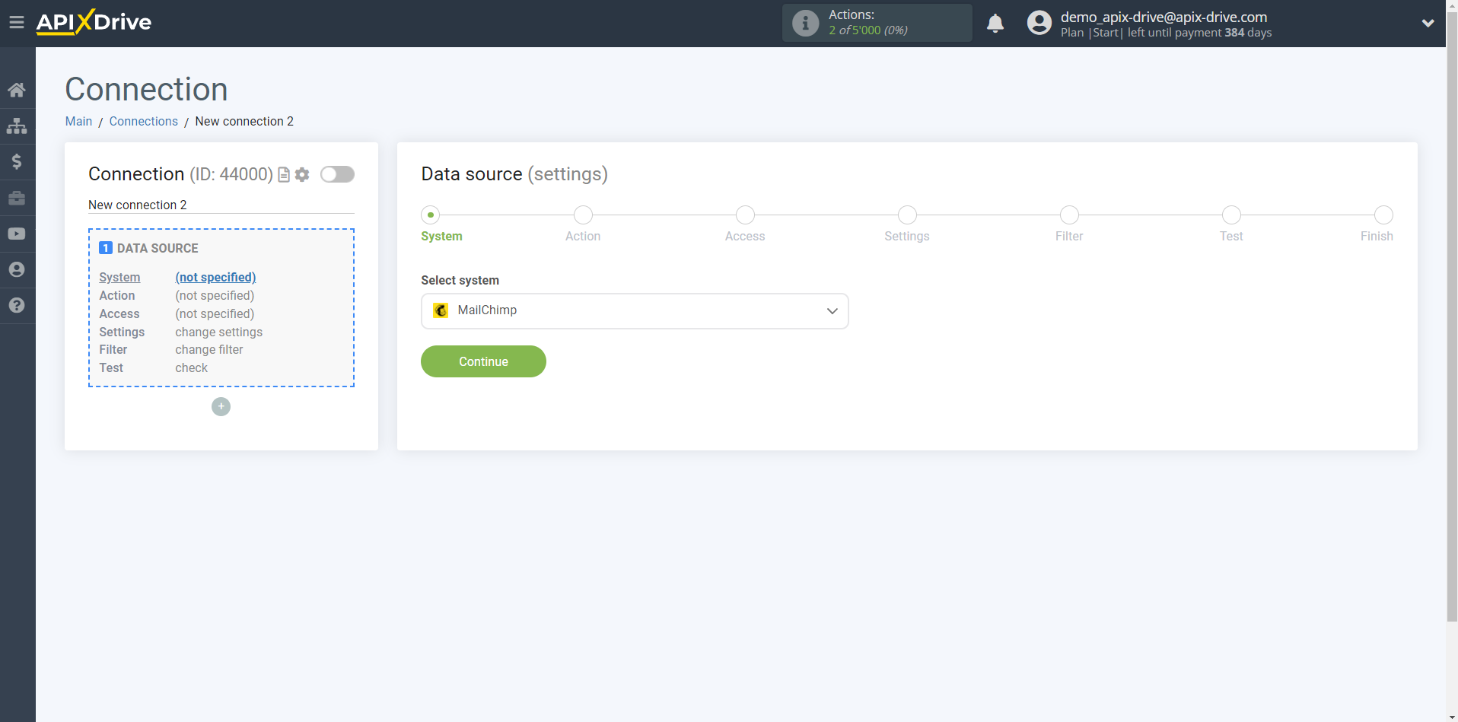This screenshot has width=1458, height=722.
Task: Select the Finish step
Action: tap(1383, 215)
